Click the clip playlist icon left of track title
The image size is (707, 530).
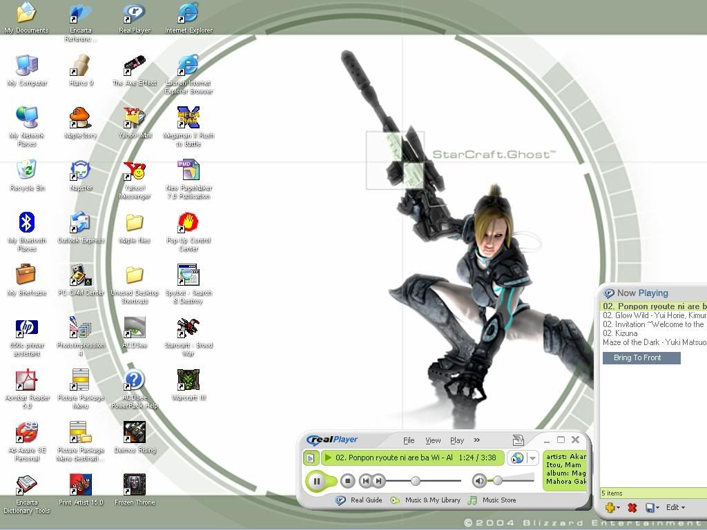[311, 458]
